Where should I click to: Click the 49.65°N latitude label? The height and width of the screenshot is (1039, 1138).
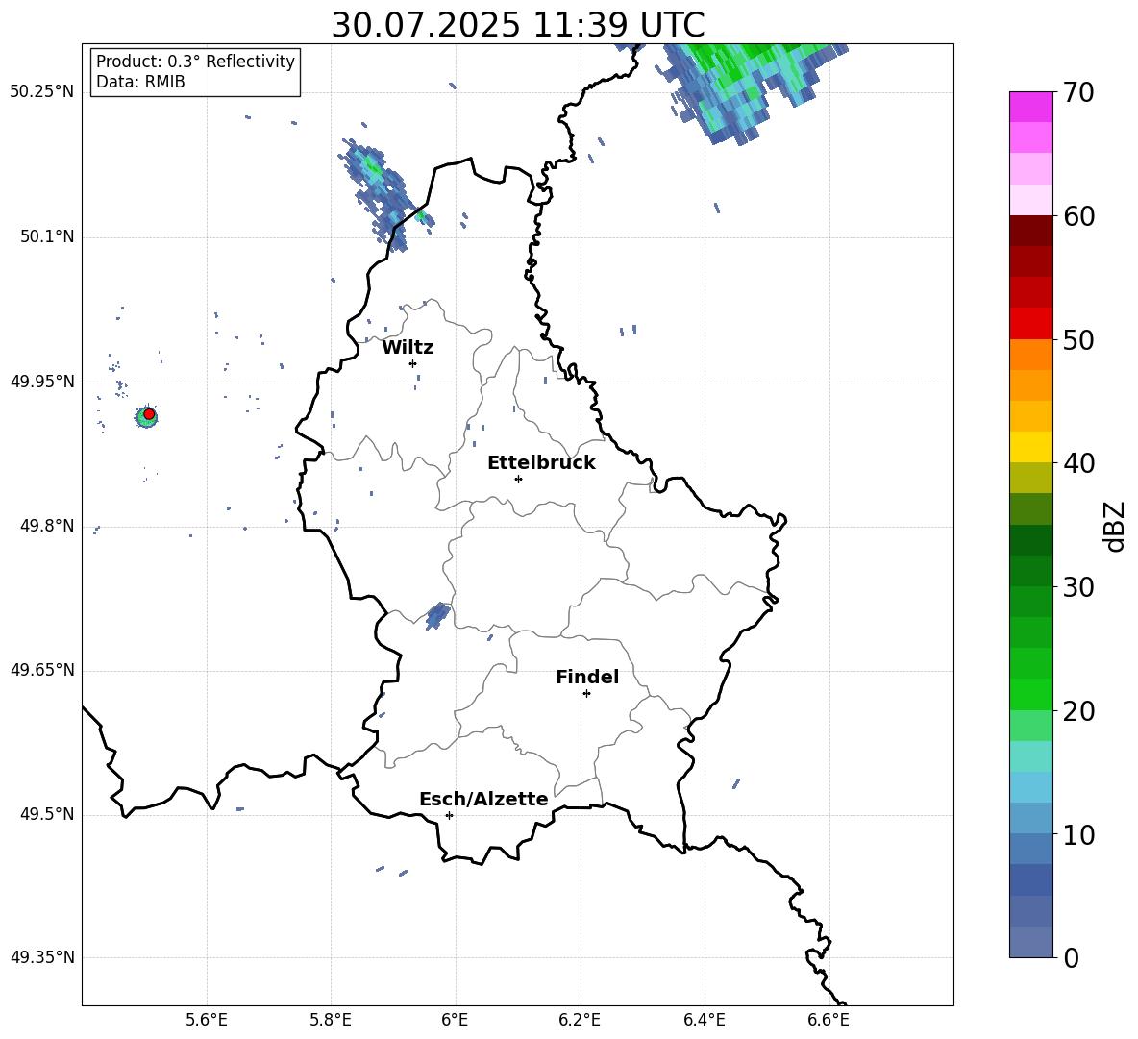(42, 670)
